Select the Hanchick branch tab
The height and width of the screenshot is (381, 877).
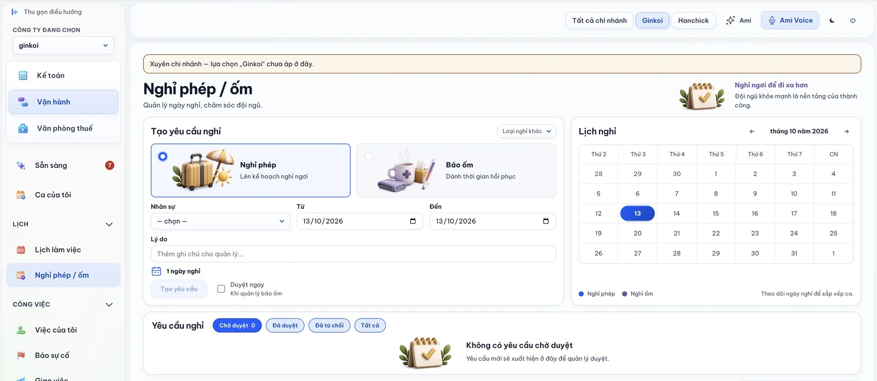[x=693, y=20]
